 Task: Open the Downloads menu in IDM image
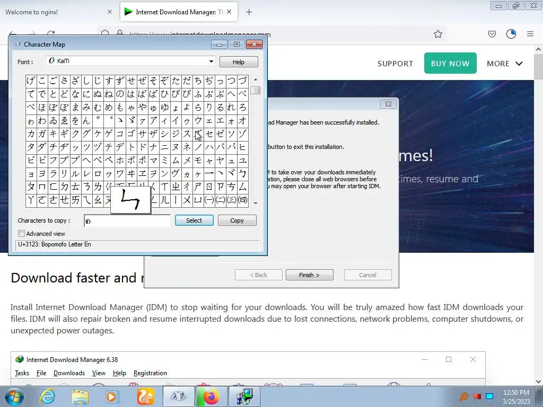click(69, 373)
